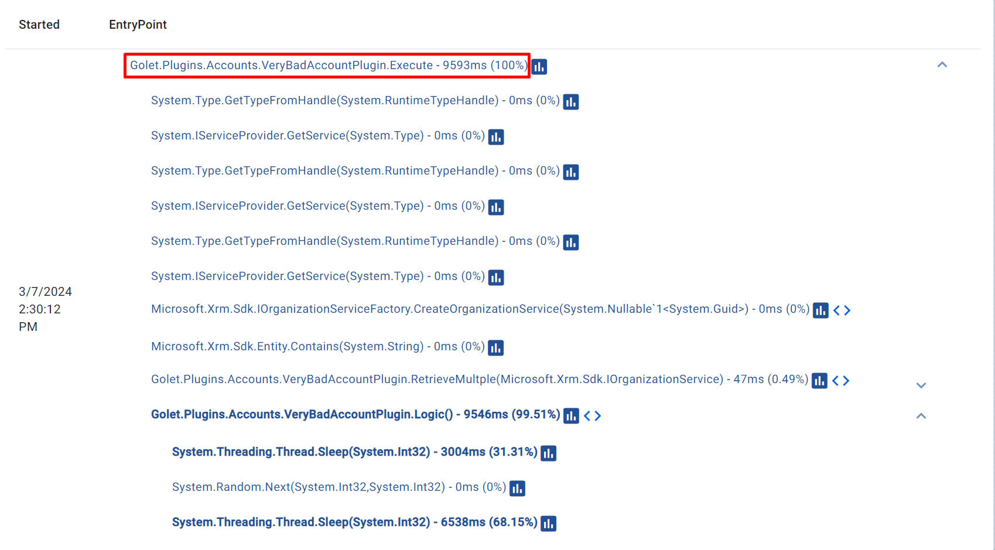The width and height of the screenshot is (995, 550).
Task: Open the VeryBadAccountPlugin.Execute 9593ms link
Action: [329, 65]
